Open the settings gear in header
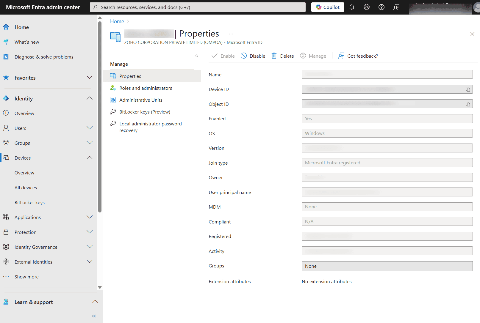Viewport: 480px width, 323px height. pyautogui.click(x=367, y=7)
